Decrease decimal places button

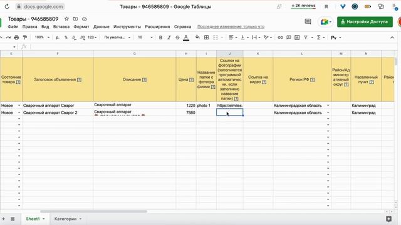click(74, 37)
